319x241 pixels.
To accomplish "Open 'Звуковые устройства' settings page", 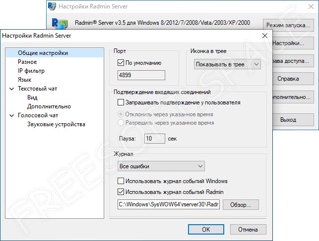I will 56,124.
